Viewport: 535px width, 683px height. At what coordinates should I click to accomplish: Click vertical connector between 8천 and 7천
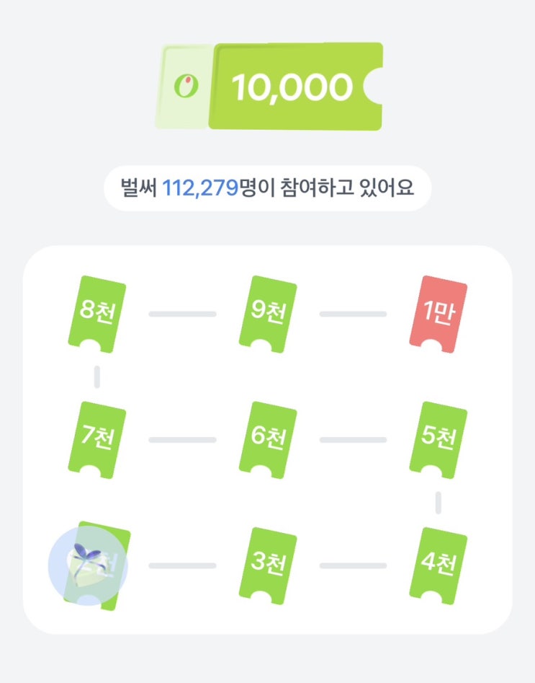[97, 376]
